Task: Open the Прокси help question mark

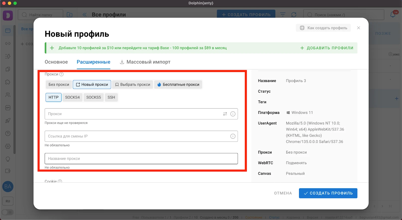Action: click(x=62, y=74)
